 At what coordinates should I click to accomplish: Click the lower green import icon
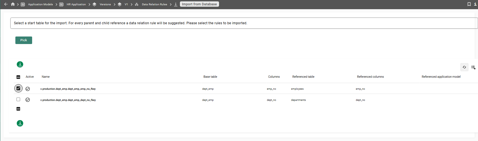[x=20, y=123]
